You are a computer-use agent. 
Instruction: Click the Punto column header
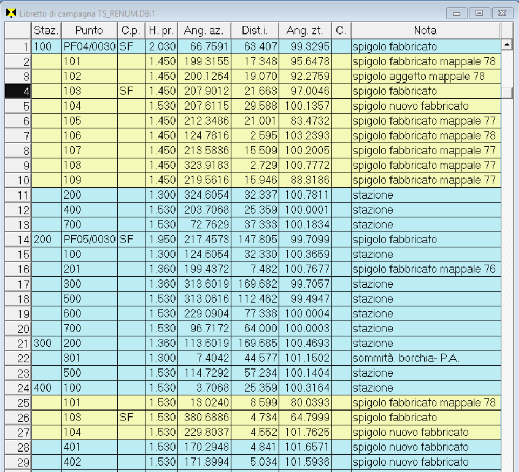click(89, 30)
